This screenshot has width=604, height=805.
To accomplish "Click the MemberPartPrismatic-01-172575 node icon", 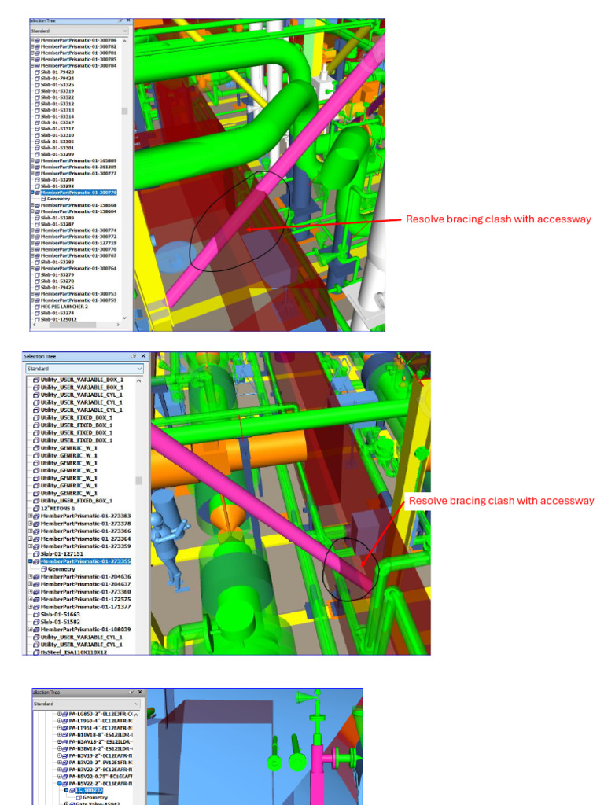I will tap(36, 599).
